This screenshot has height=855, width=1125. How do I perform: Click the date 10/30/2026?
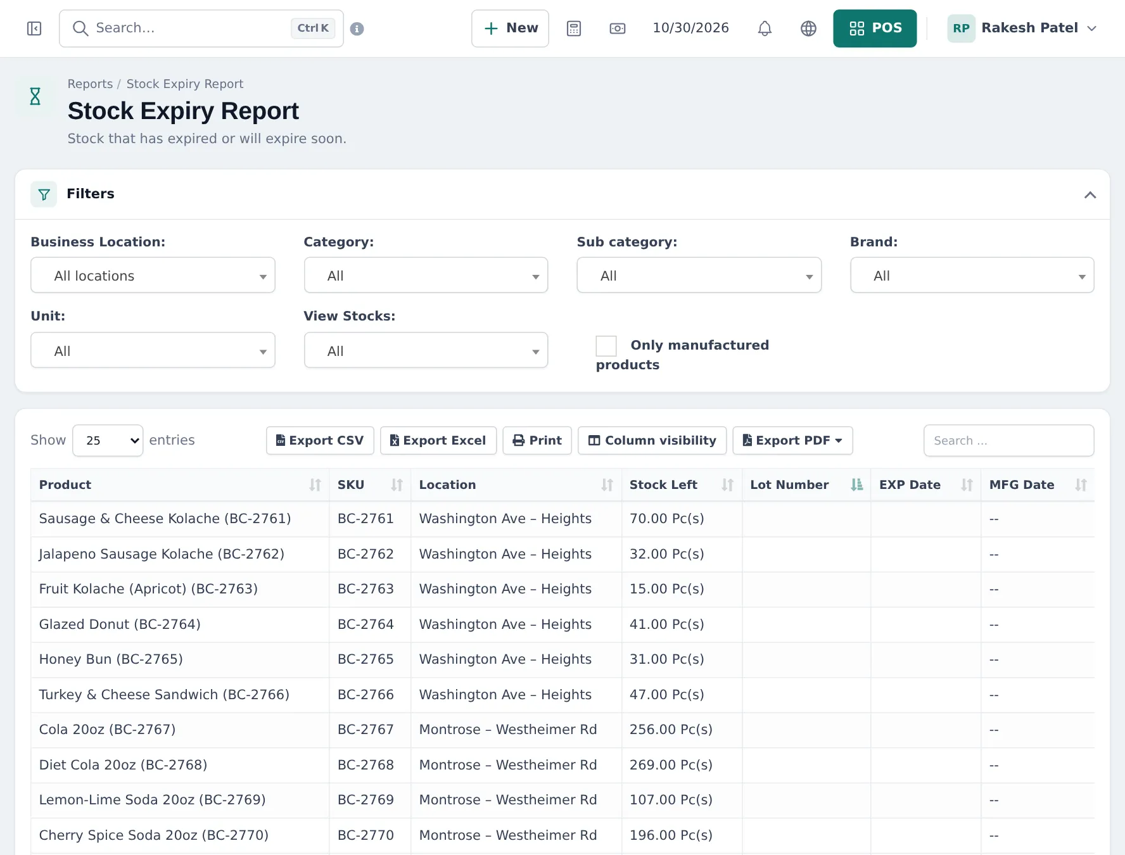click(x=690, y=28)
